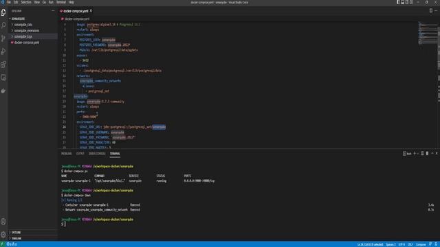Open the Run menu

[x=51, y=2]
